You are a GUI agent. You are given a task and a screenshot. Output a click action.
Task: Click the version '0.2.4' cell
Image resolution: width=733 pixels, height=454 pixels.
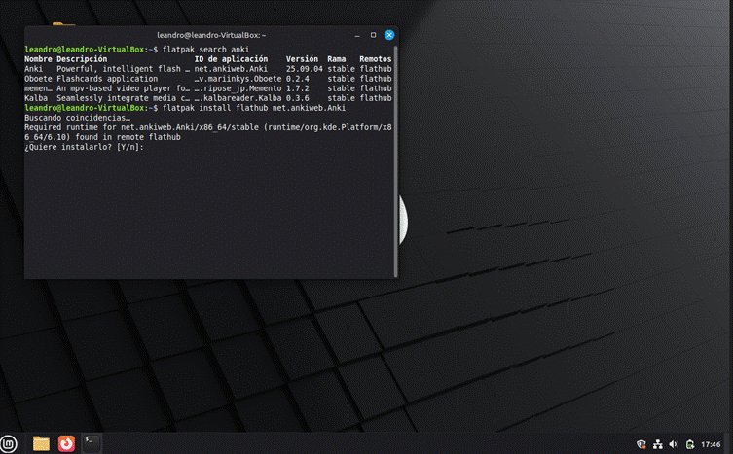[297, 79]
